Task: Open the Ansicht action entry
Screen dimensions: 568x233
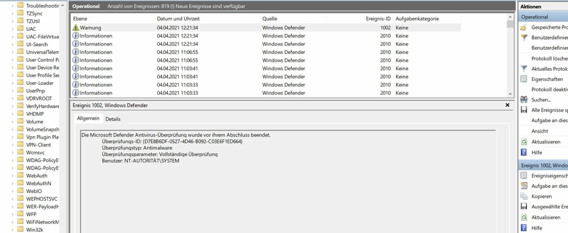Action: pos(540,130)
